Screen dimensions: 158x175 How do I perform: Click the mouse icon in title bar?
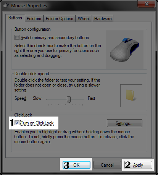point(6,5)
